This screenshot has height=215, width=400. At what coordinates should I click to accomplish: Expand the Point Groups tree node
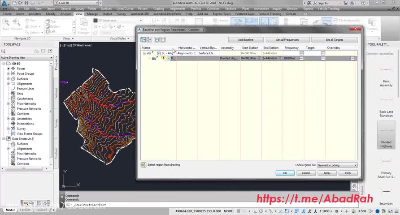9,73
